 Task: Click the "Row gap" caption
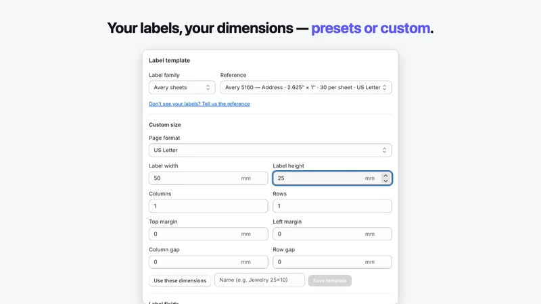click(284, 249)
